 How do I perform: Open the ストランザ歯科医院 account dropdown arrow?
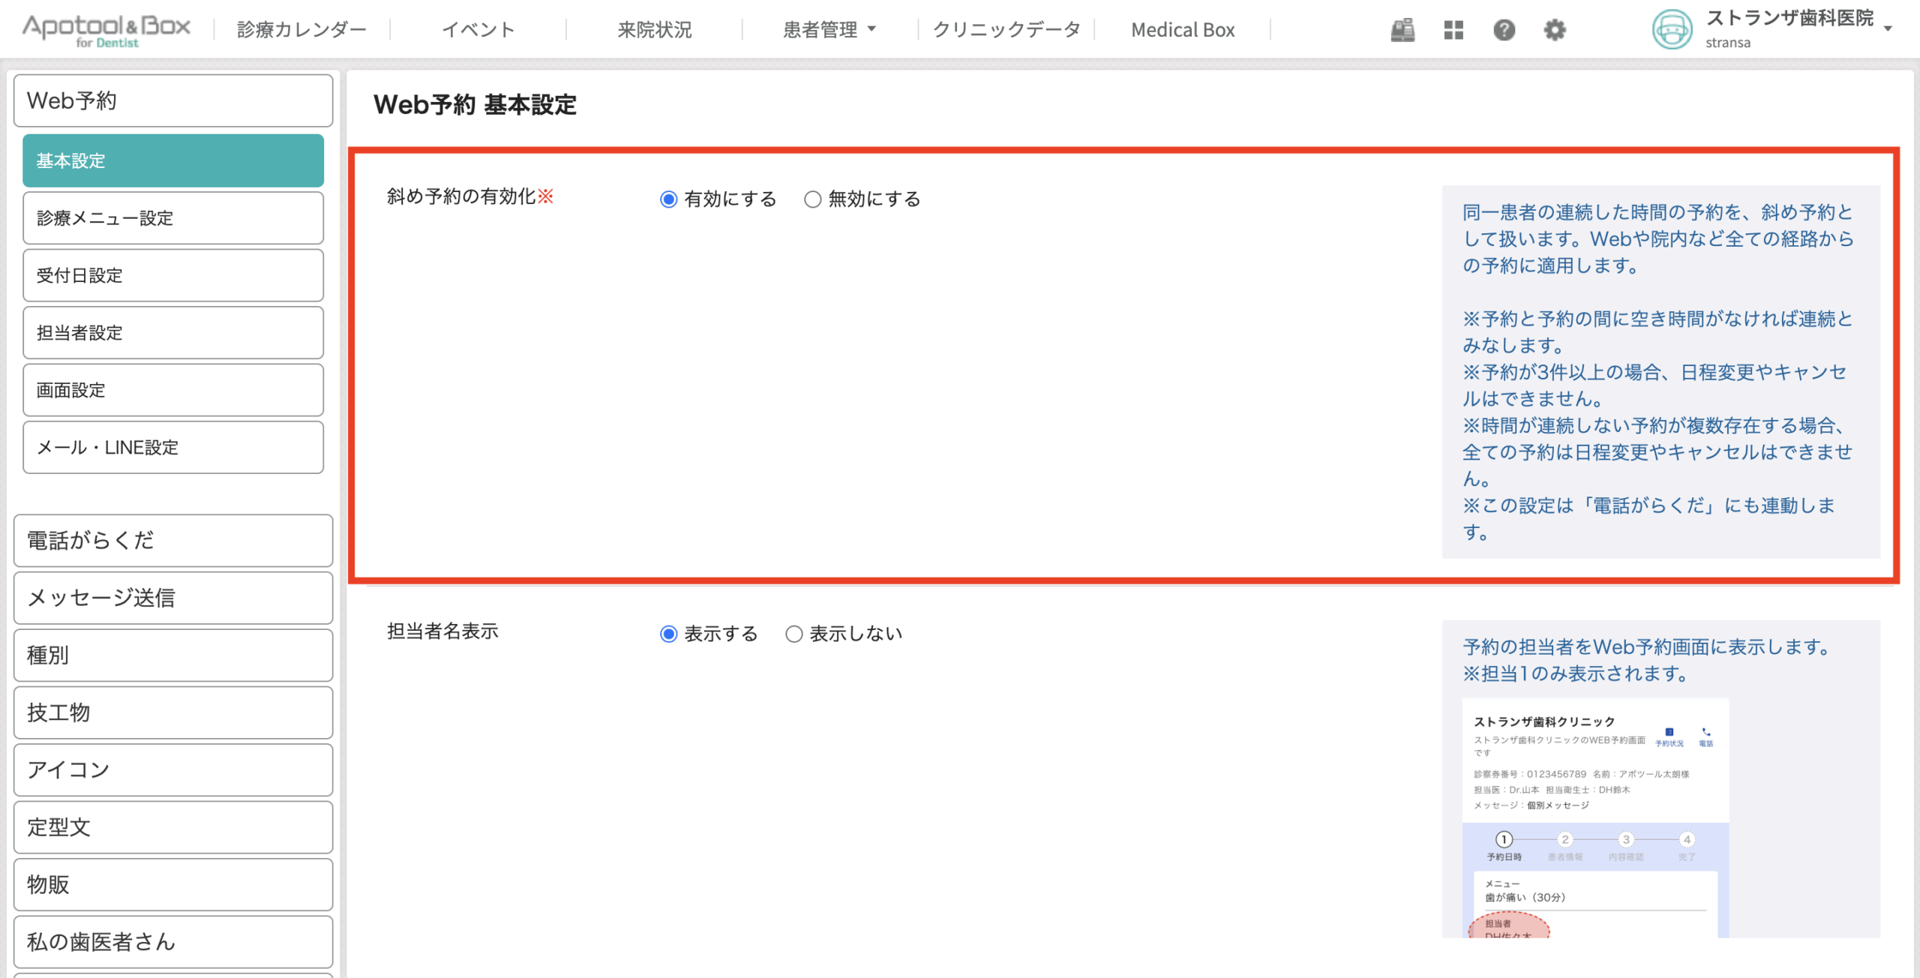pyautogui.click(x=1888, y=28)
